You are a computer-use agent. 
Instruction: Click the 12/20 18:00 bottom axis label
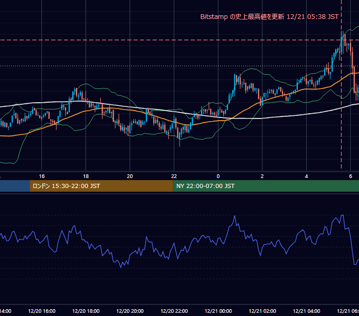pyautogui.click(x=86, y=311)
